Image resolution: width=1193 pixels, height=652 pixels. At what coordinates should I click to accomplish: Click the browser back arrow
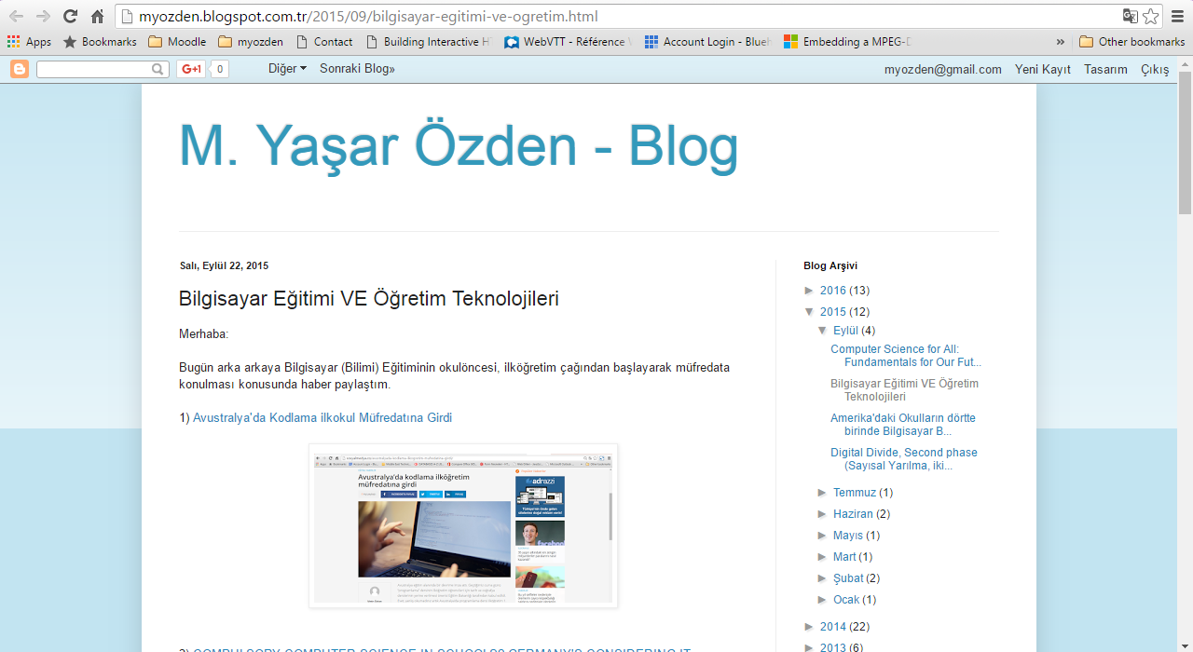[17, 16]
